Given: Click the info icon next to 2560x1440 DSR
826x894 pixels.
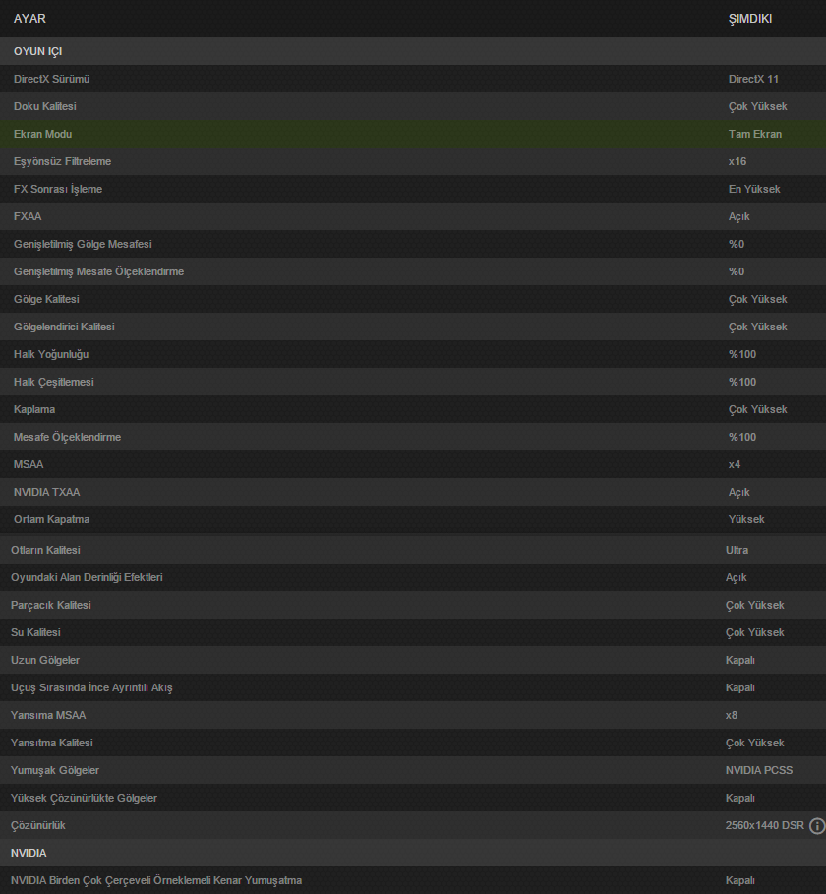Looking at the screenshot, I should click(817, 825).
